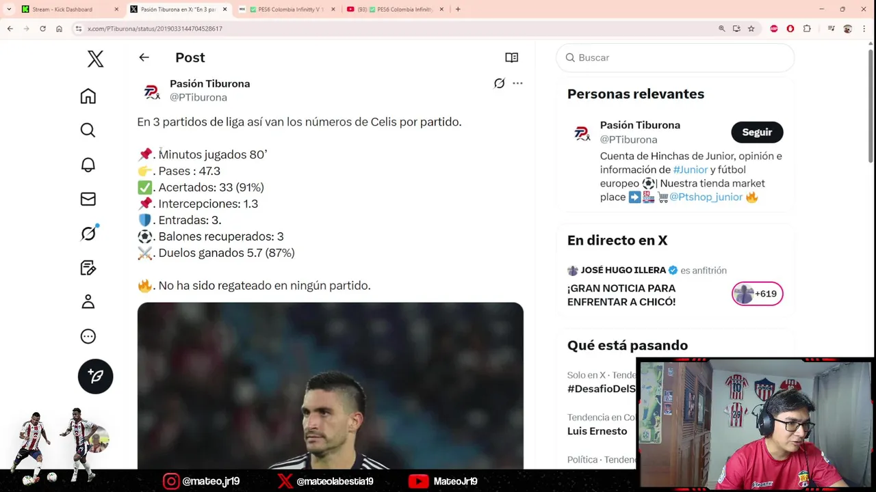Open the Celis photo in the post

331,386
